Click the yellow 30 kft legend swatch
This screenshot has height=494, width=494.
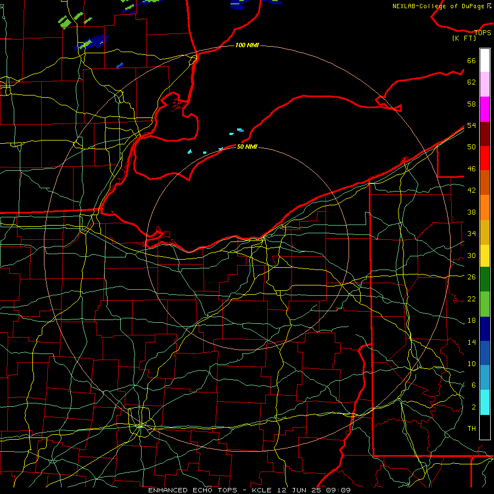point(485,256)
